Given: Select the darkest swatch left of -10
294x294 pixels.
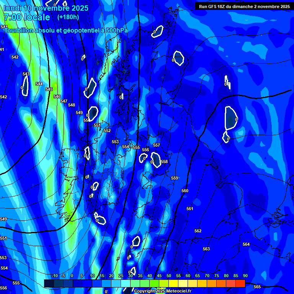Looking at the screenshot, I should point(49,283).
